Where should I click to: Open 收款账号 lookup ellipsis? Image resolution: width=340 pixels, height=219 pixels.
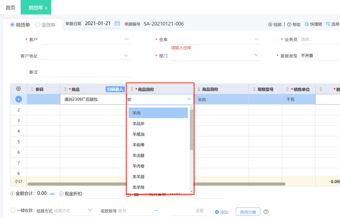[156, 210]
